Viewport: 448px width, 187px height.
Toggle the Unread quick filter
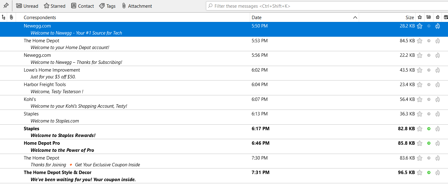pos(27,6)
